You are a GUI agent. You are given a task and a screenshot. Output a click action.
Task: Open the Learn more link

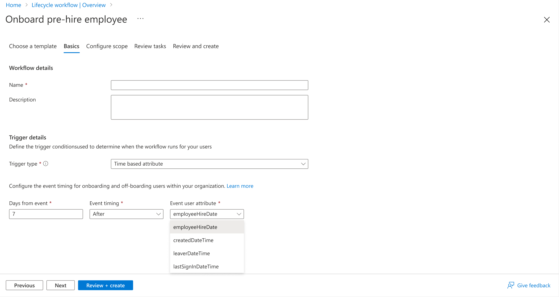(x=240, y=186)
